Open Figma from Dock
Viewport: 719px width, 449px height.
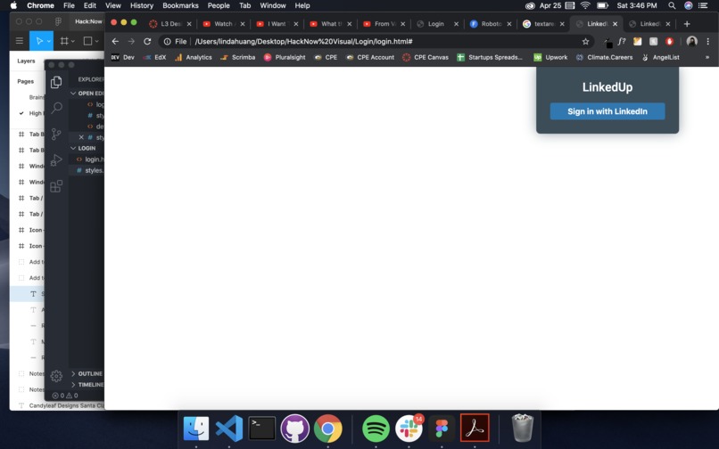pos(442,429)
